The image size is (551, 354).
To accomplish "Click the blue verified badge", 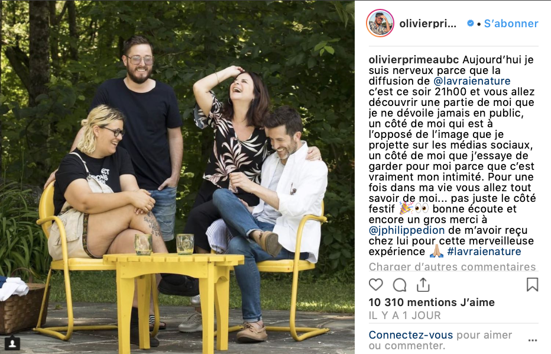I will click(470, 23).
